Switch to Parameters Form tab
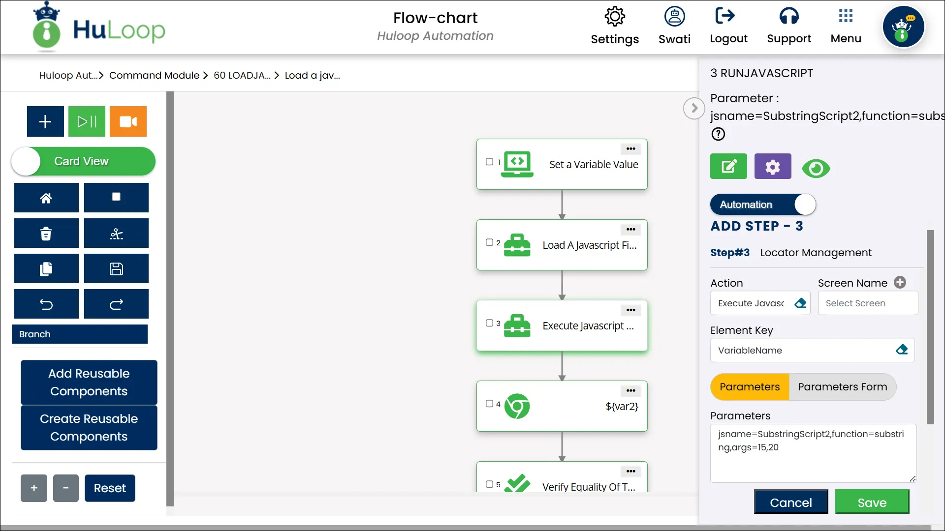The image size is (945, 531). click(842, 387)
